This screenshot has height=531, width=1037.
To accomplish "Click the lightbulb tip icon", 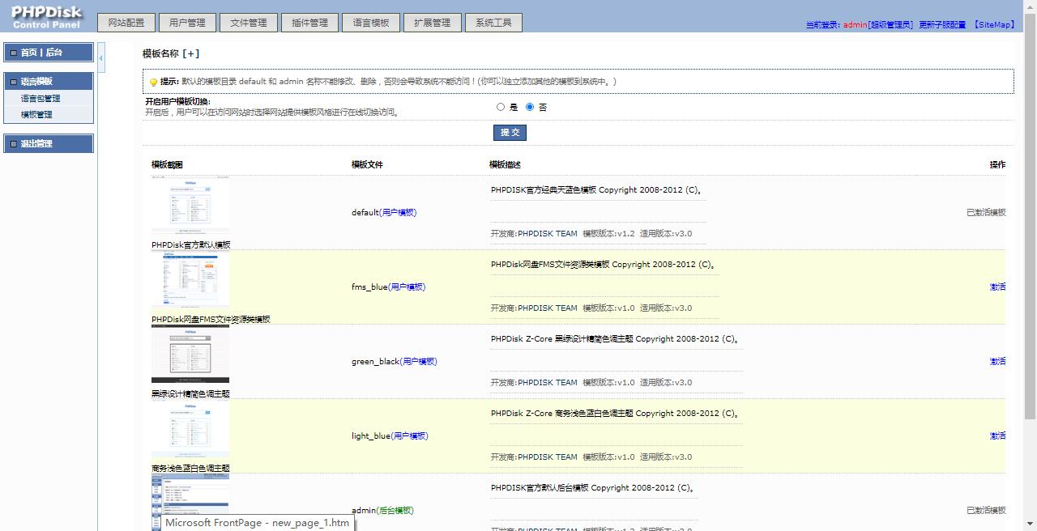I will click(x=153, y=82).
